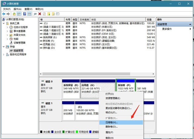Collapse the 系统工具 tree node
This screenshot has height=139, width=194.
(x=4, y=23)
